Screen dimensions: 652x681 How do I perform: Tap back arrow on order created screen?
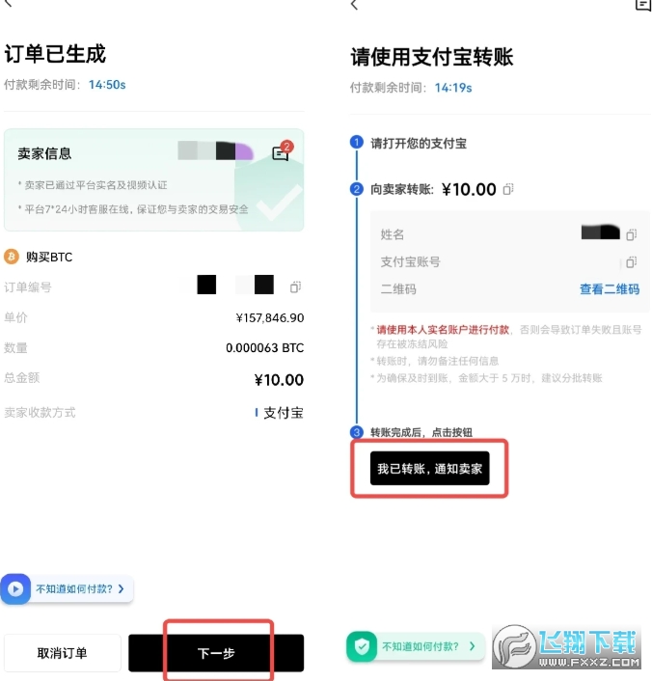(10, 5)
